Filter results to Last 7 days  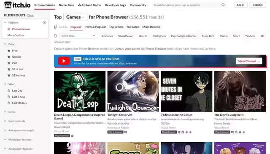pyautogui.click(x=19, y=97)
